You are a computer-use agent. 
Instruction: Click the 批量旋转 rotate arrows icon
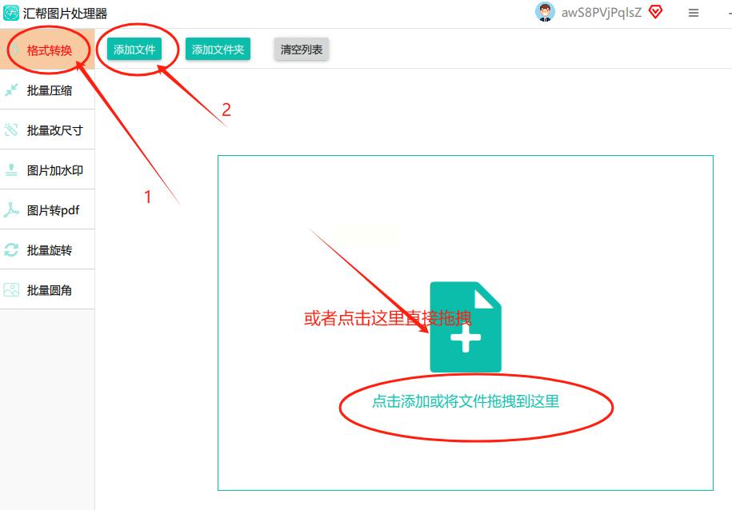click(11, 250)
